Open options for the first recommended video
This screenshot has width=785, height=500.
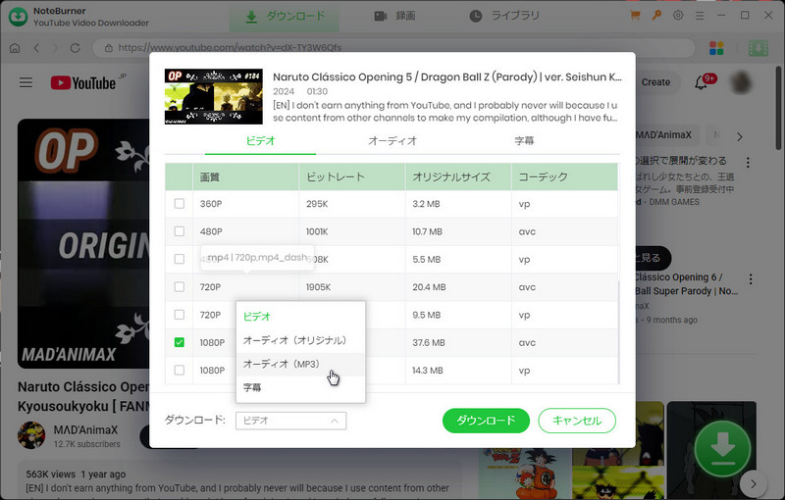[748, 163]
